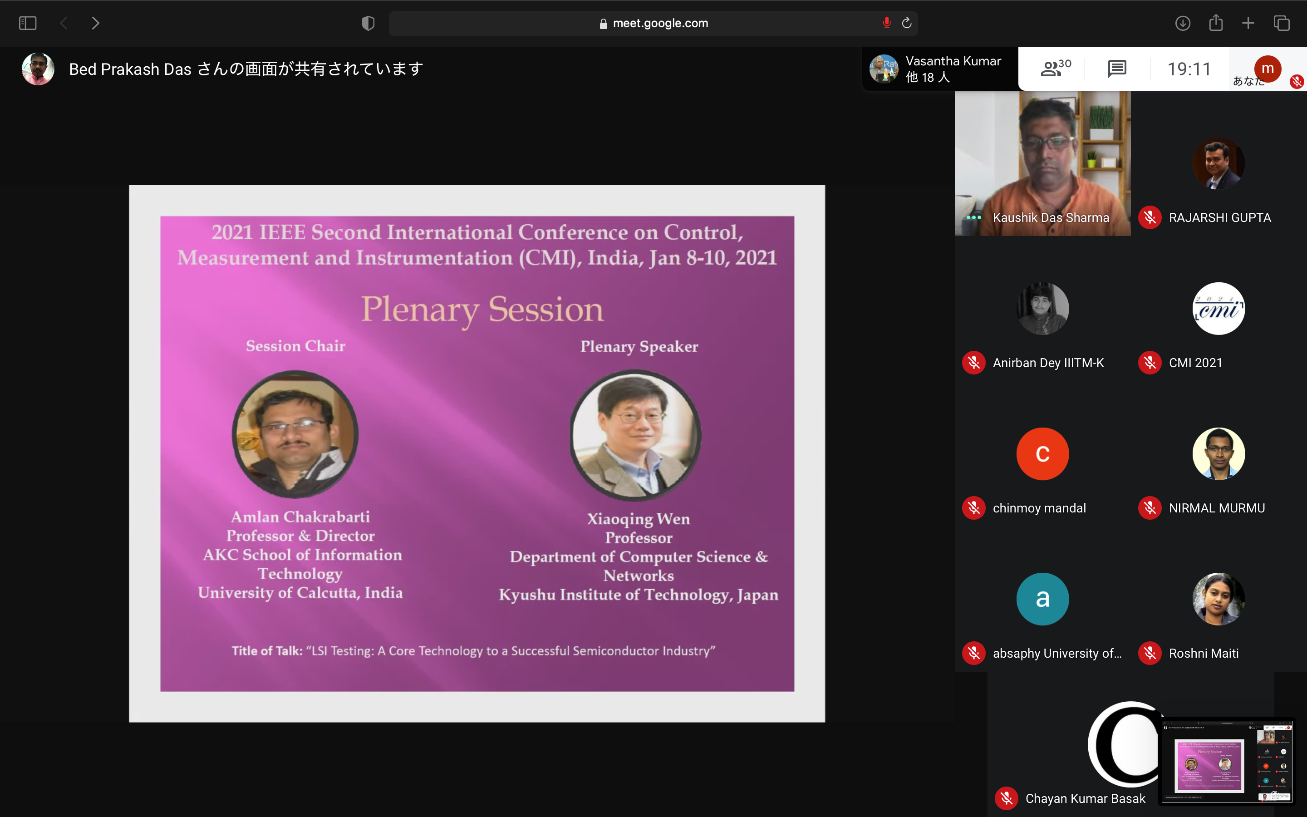Click the speaking indicator dots on Kaushik tile
1307x817 pixels.
click(974, 218)
